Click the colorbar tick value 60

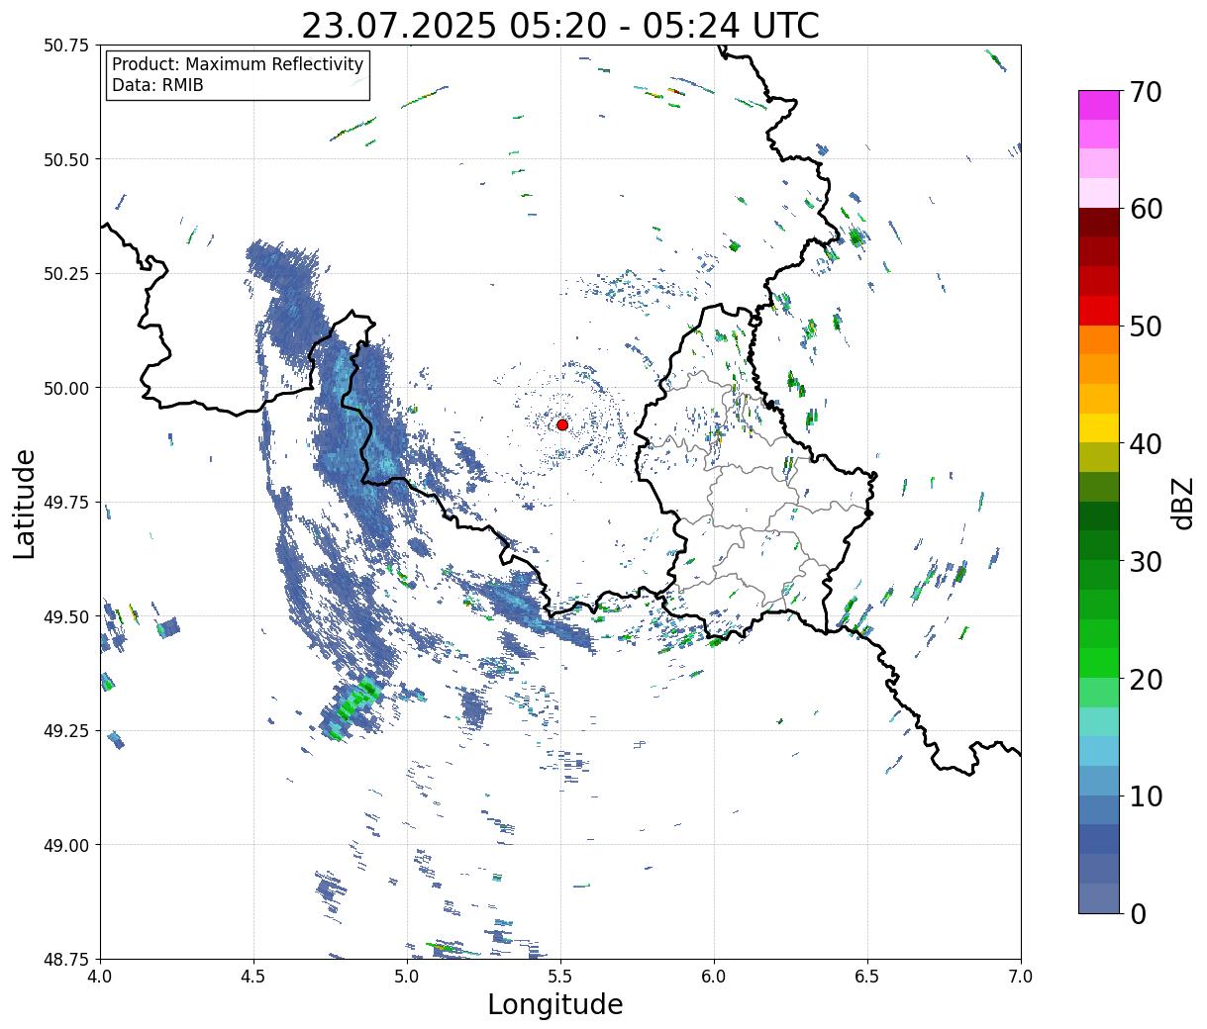pyautogui.click(x=1145, y=209)
